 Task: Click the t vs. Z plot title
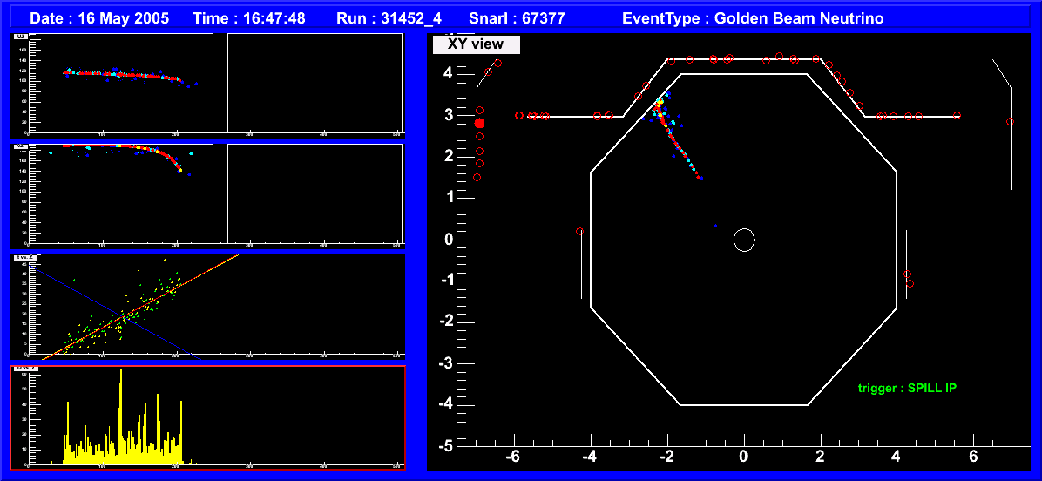[x=23, y=258]
